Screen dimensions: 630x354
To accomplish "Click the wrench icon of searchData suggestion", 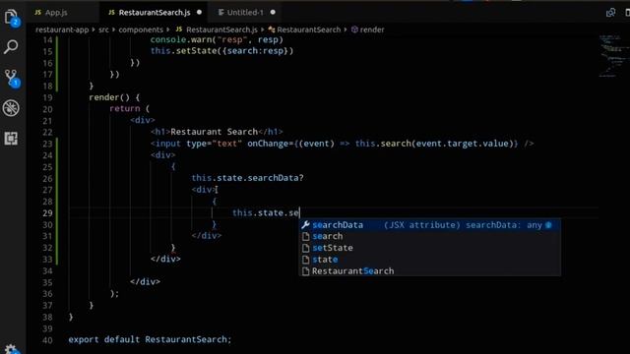I will click(x=305, y=225).
